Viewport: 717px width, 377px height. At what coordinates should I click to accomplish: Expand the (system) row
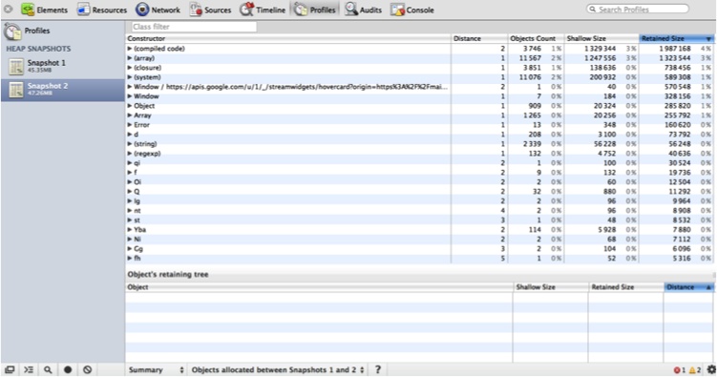point(130,77)
